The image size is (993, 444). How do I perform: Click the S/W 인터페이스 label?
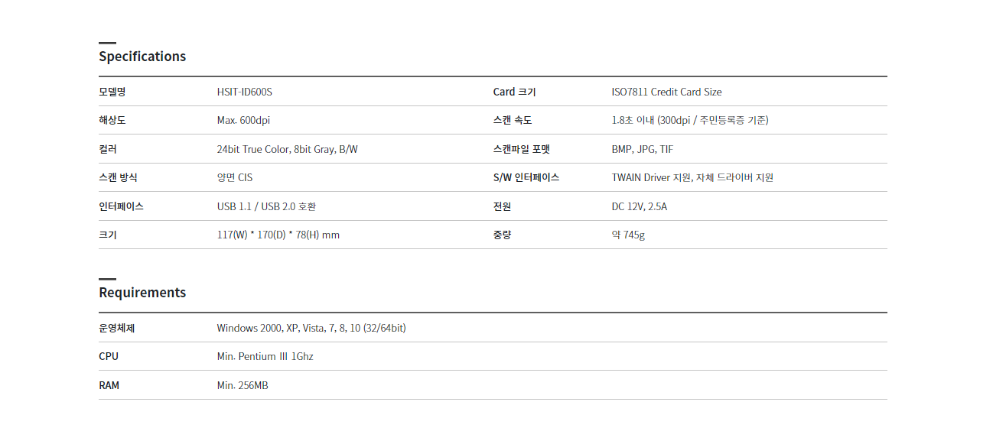[526, 178]
